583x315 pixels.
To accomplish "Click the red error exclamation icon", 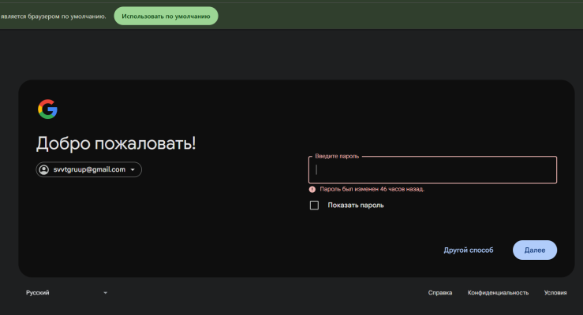I will (312, 189).
